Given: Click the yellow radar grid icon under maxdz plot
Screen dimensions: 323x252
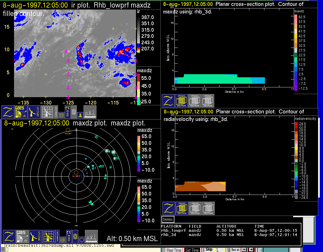Looking at the screenshot, I should pyautogui.click(x=49, y=236).
